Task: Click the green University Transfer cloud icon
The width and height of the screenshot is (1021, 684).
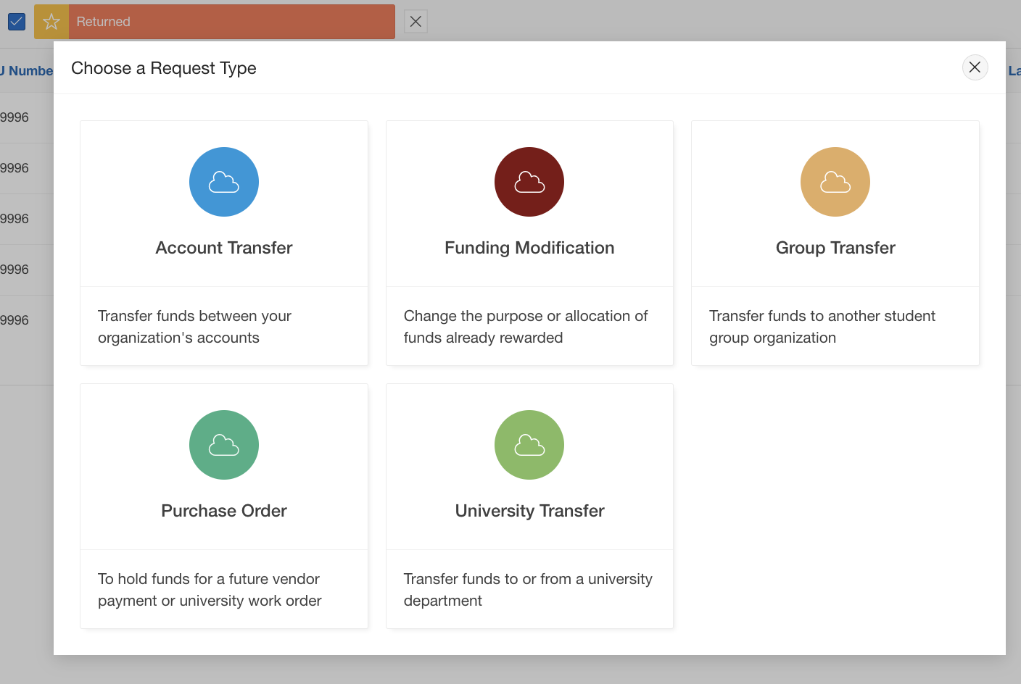Action: point(529,445)
